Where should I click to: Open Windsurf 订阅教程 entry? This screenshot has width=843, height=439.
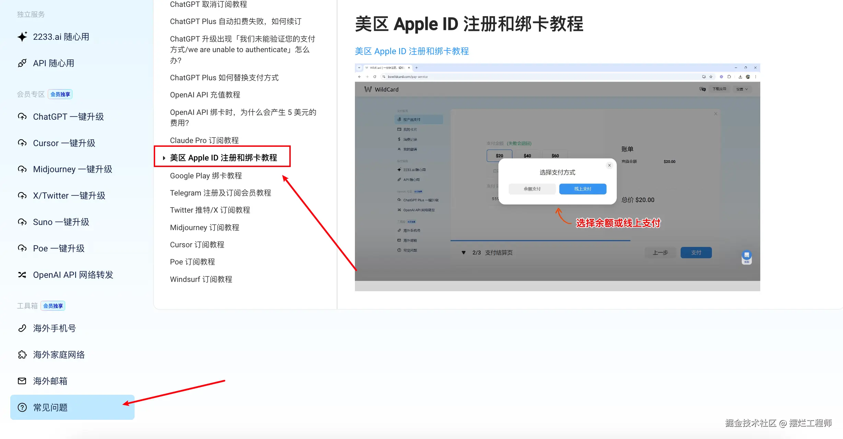coord(201,280)
